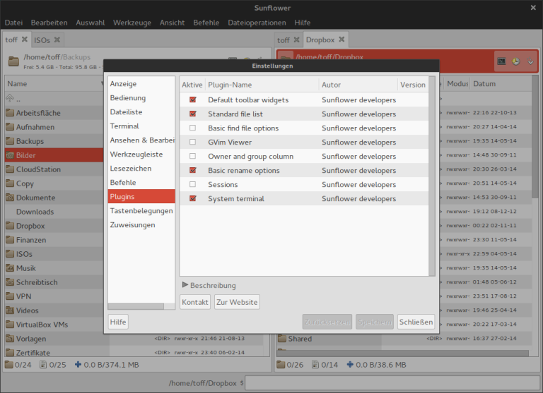This screenshot has width=543, height=393.
Task: Select the Downloads entry
Action: [x=54, y=212]
